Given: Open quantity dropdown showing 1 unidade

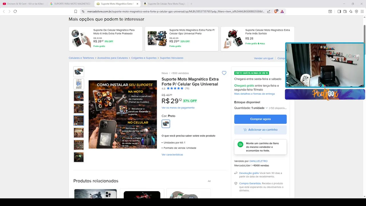Looking at the screenshot, I should 259,108.
